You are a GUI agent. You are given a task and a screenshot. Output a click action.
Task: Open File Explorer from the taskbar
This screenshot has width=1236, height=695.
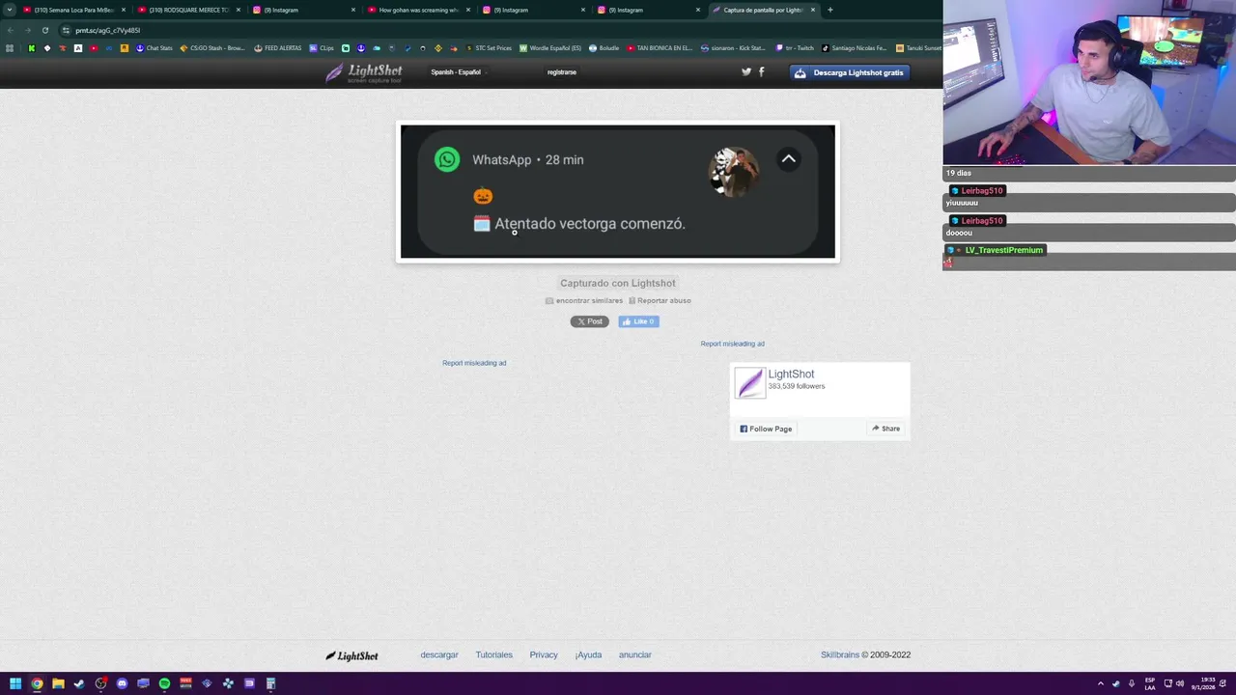coord(58,683)
